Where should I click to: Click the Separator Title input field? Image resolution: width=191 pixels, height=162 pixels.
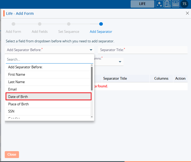click(x=142, y=50)
